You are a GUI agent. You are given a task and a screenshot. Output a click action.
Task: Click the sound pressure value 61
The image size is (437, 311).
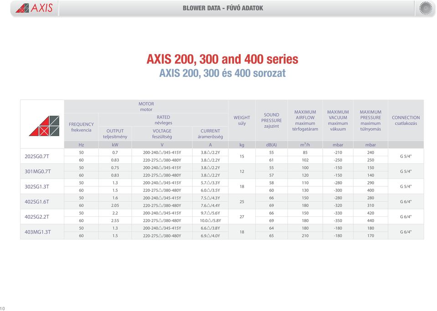[x=272, y=160]
